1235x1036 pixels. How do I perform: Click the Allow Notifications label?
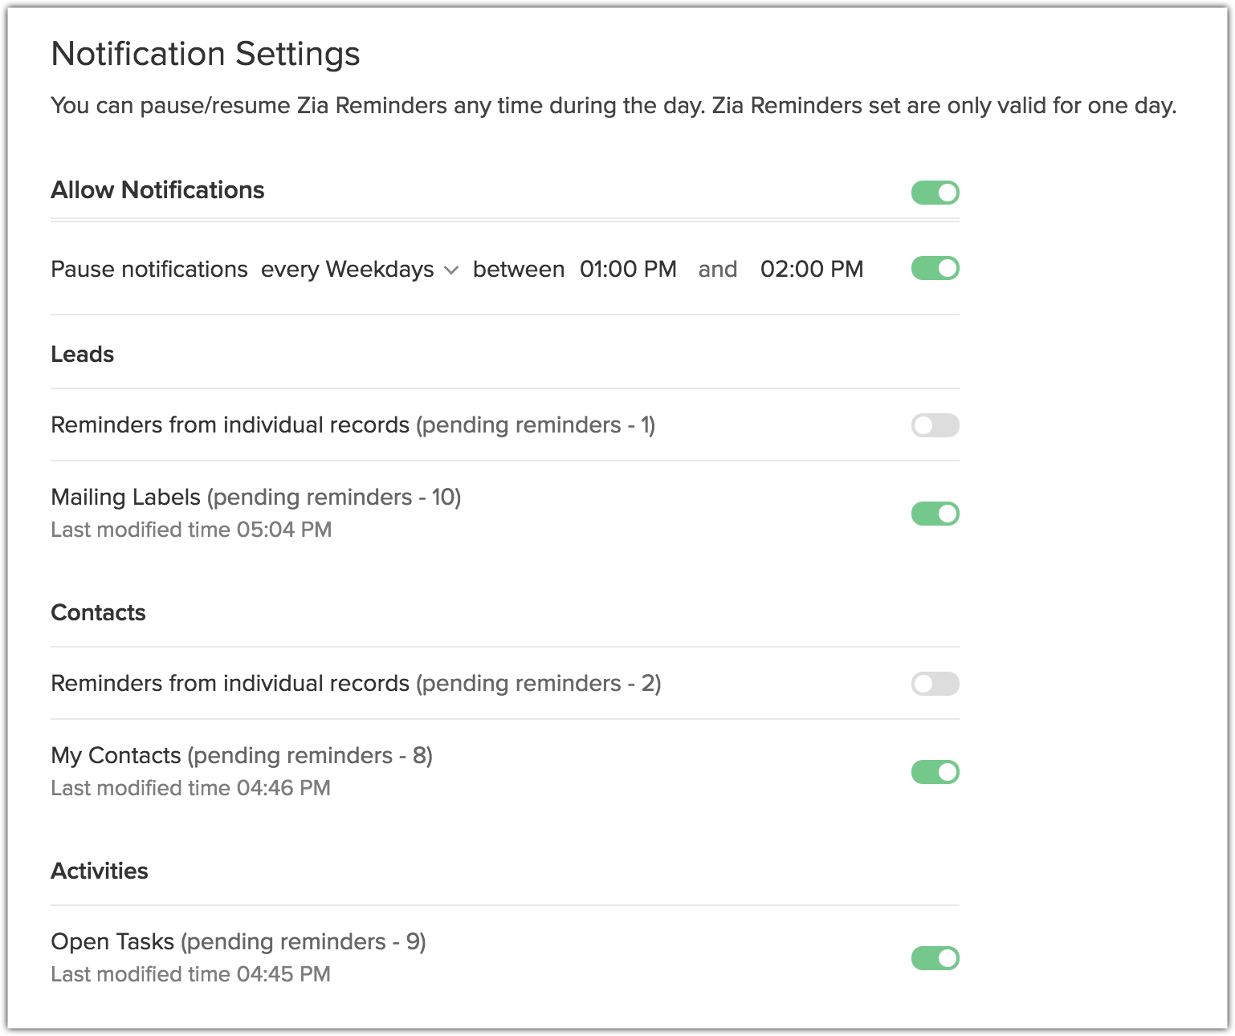pos(157,191)
